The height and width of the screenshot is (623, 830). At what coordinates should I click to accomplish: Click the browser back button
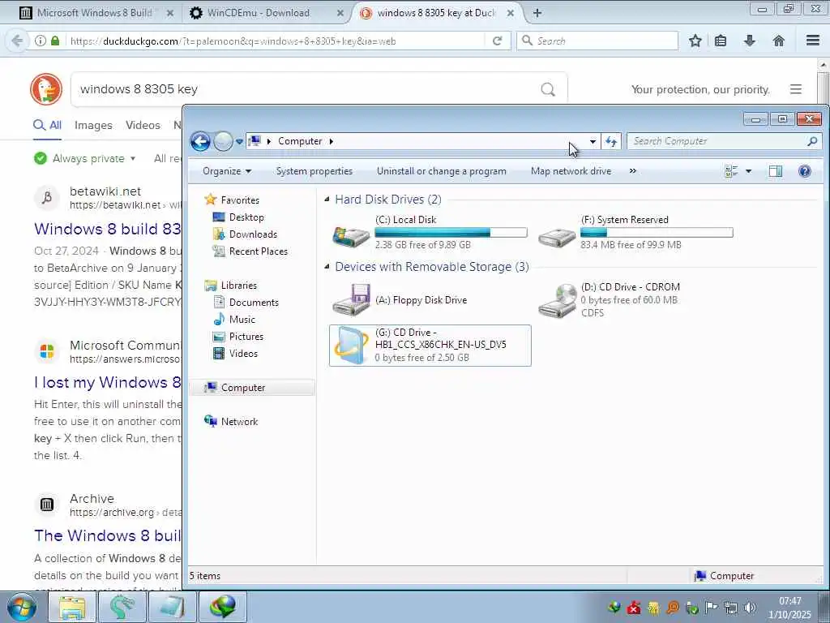click(x=17, y=41)
